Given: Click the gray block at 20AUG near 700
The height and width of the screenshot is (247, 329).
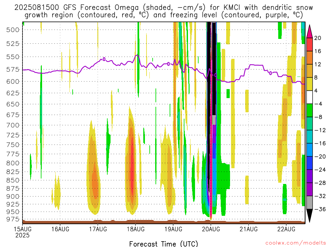Looking at the screenshot, I should coord(214,120).
